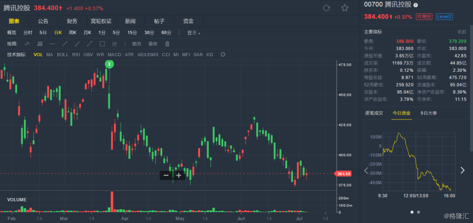Image resolution: width=473 pixels, height=223 pixels.
Task: Click help icon beside 腾讯控股 title
Action: [x=416, y=5]
